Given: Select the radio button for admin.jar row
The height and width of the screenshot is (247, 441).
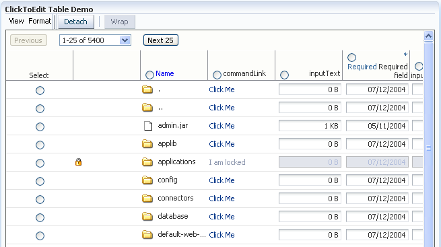Looking at the screenshot, I should pos(40,127).
